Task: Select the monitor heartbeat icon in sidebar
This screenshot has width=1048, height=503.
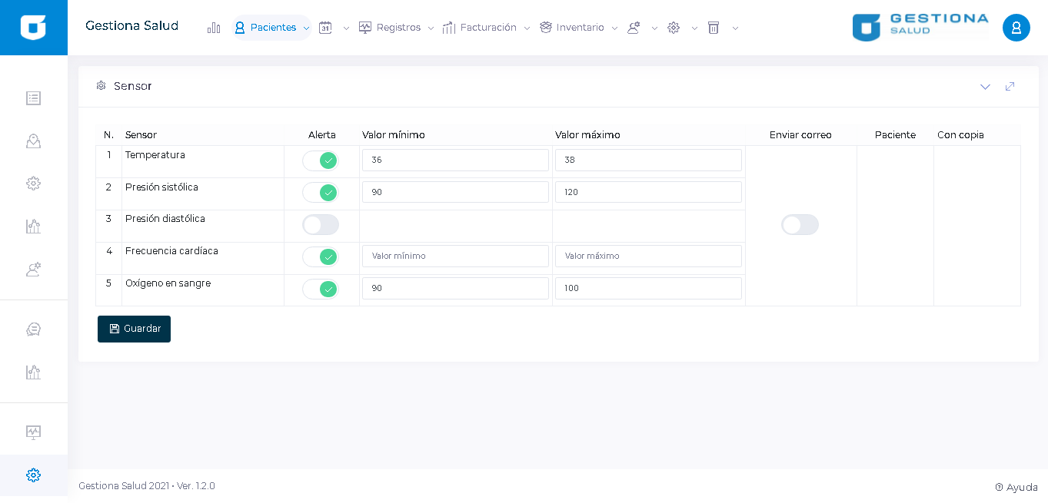Action: [33, 432]
